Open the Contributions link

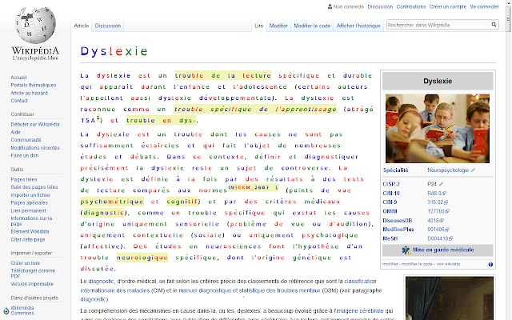click(410, 6)
